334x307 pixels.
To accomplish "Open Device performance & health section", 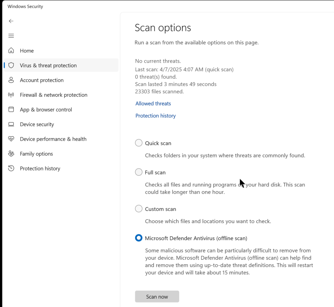I will point(61,139).
